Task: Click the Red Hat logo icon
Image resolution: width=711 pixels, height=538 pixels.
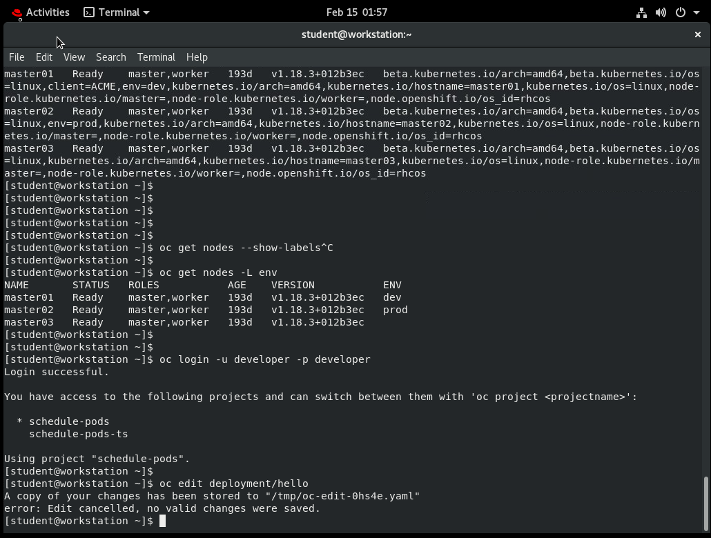Action: coord(14,12)
